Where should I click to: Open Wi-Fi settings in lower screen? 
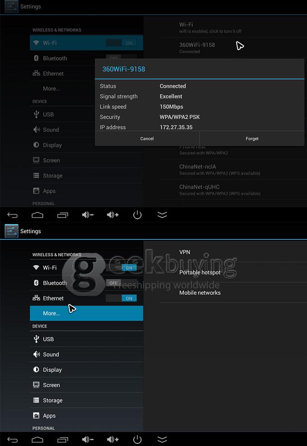pos(87,268)
